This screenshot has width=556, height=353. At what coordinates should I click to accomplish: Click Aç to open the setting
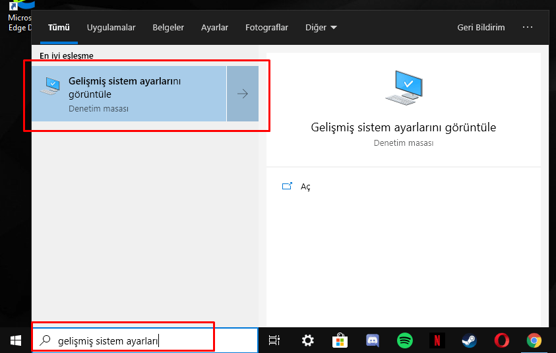[x=305, y=187]
